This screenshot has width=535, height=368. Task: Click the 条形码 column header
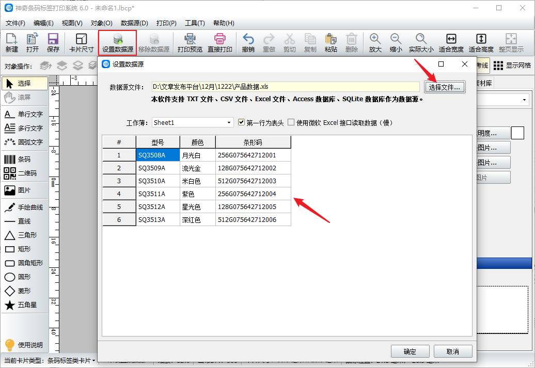253,142
